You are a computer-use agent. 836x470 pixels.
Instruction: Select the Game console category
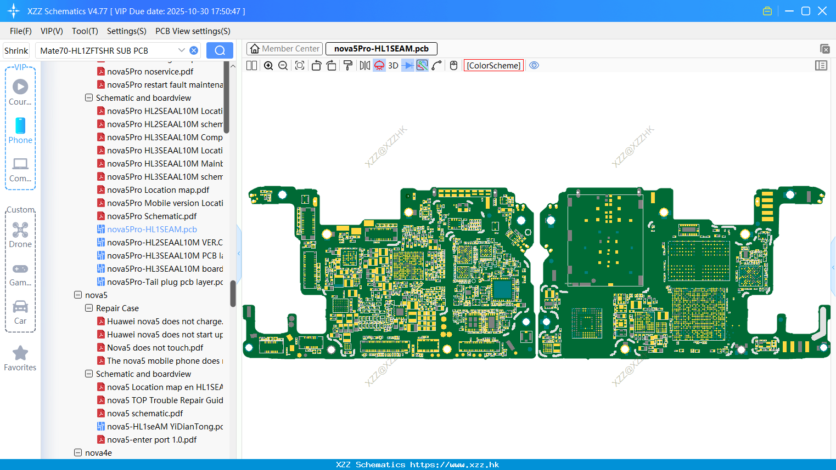[x=20, y=274]
